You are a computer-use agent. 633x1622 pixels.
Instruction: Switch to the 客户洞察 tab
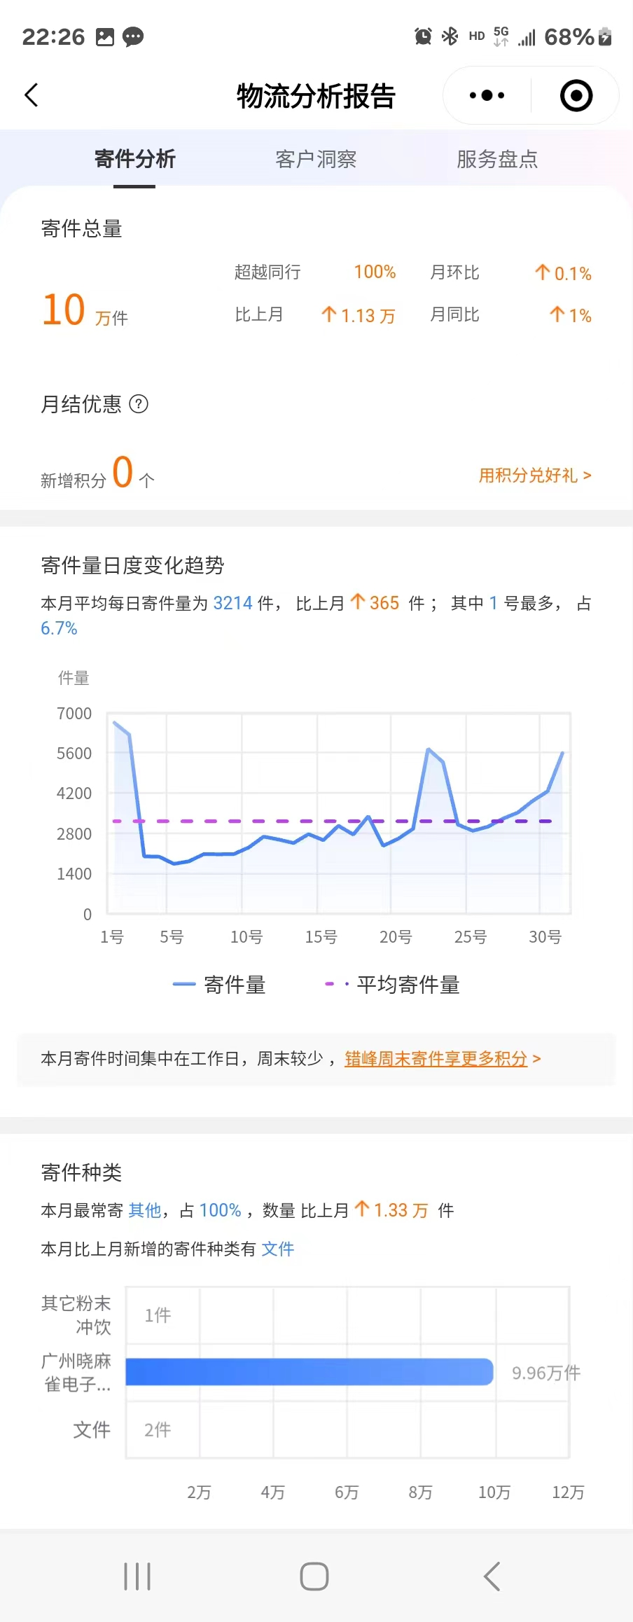click(316, 159)
